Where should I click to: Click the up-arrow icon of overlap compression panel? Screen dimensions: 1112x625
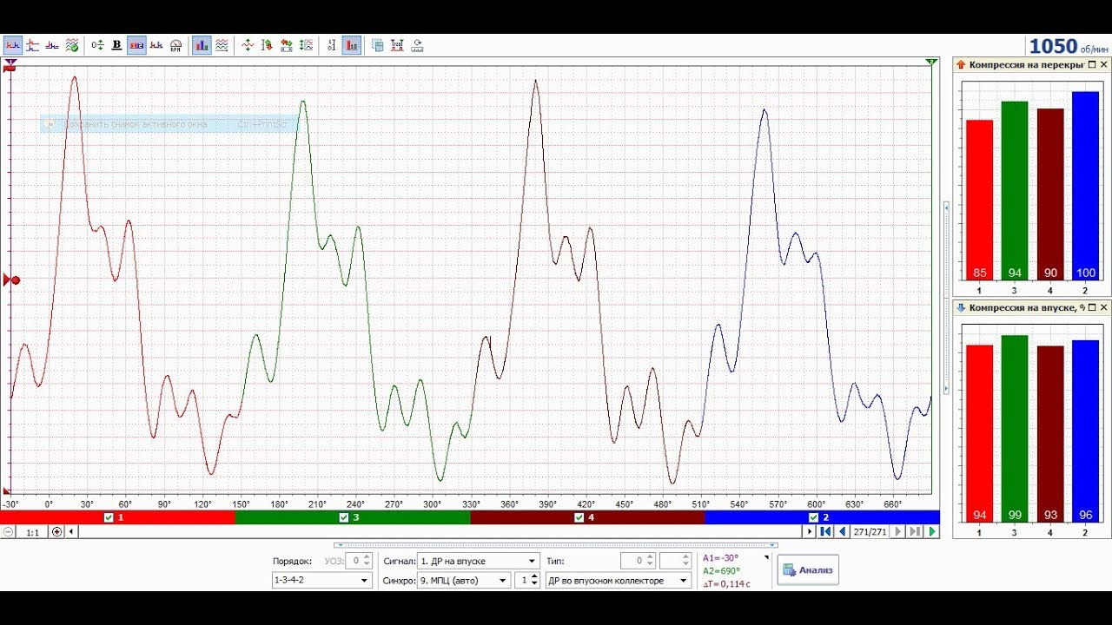point(961,65)
